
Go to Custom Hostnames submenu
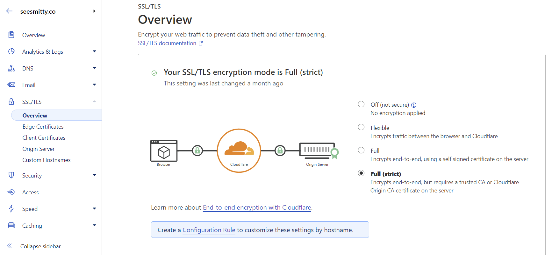(x=47, y=160)
